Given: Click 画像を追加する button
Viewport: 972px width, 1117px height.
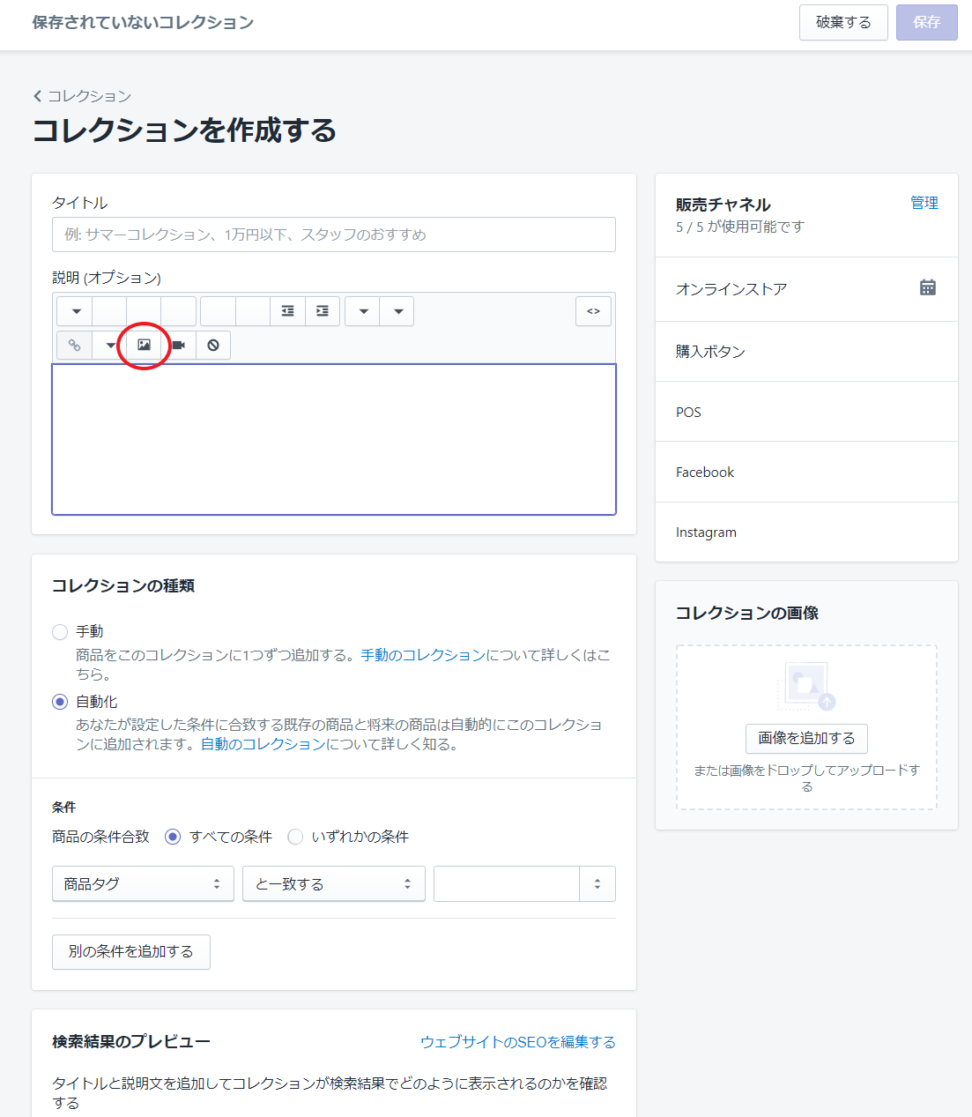Looking at the screenshot, I should 806,738.
